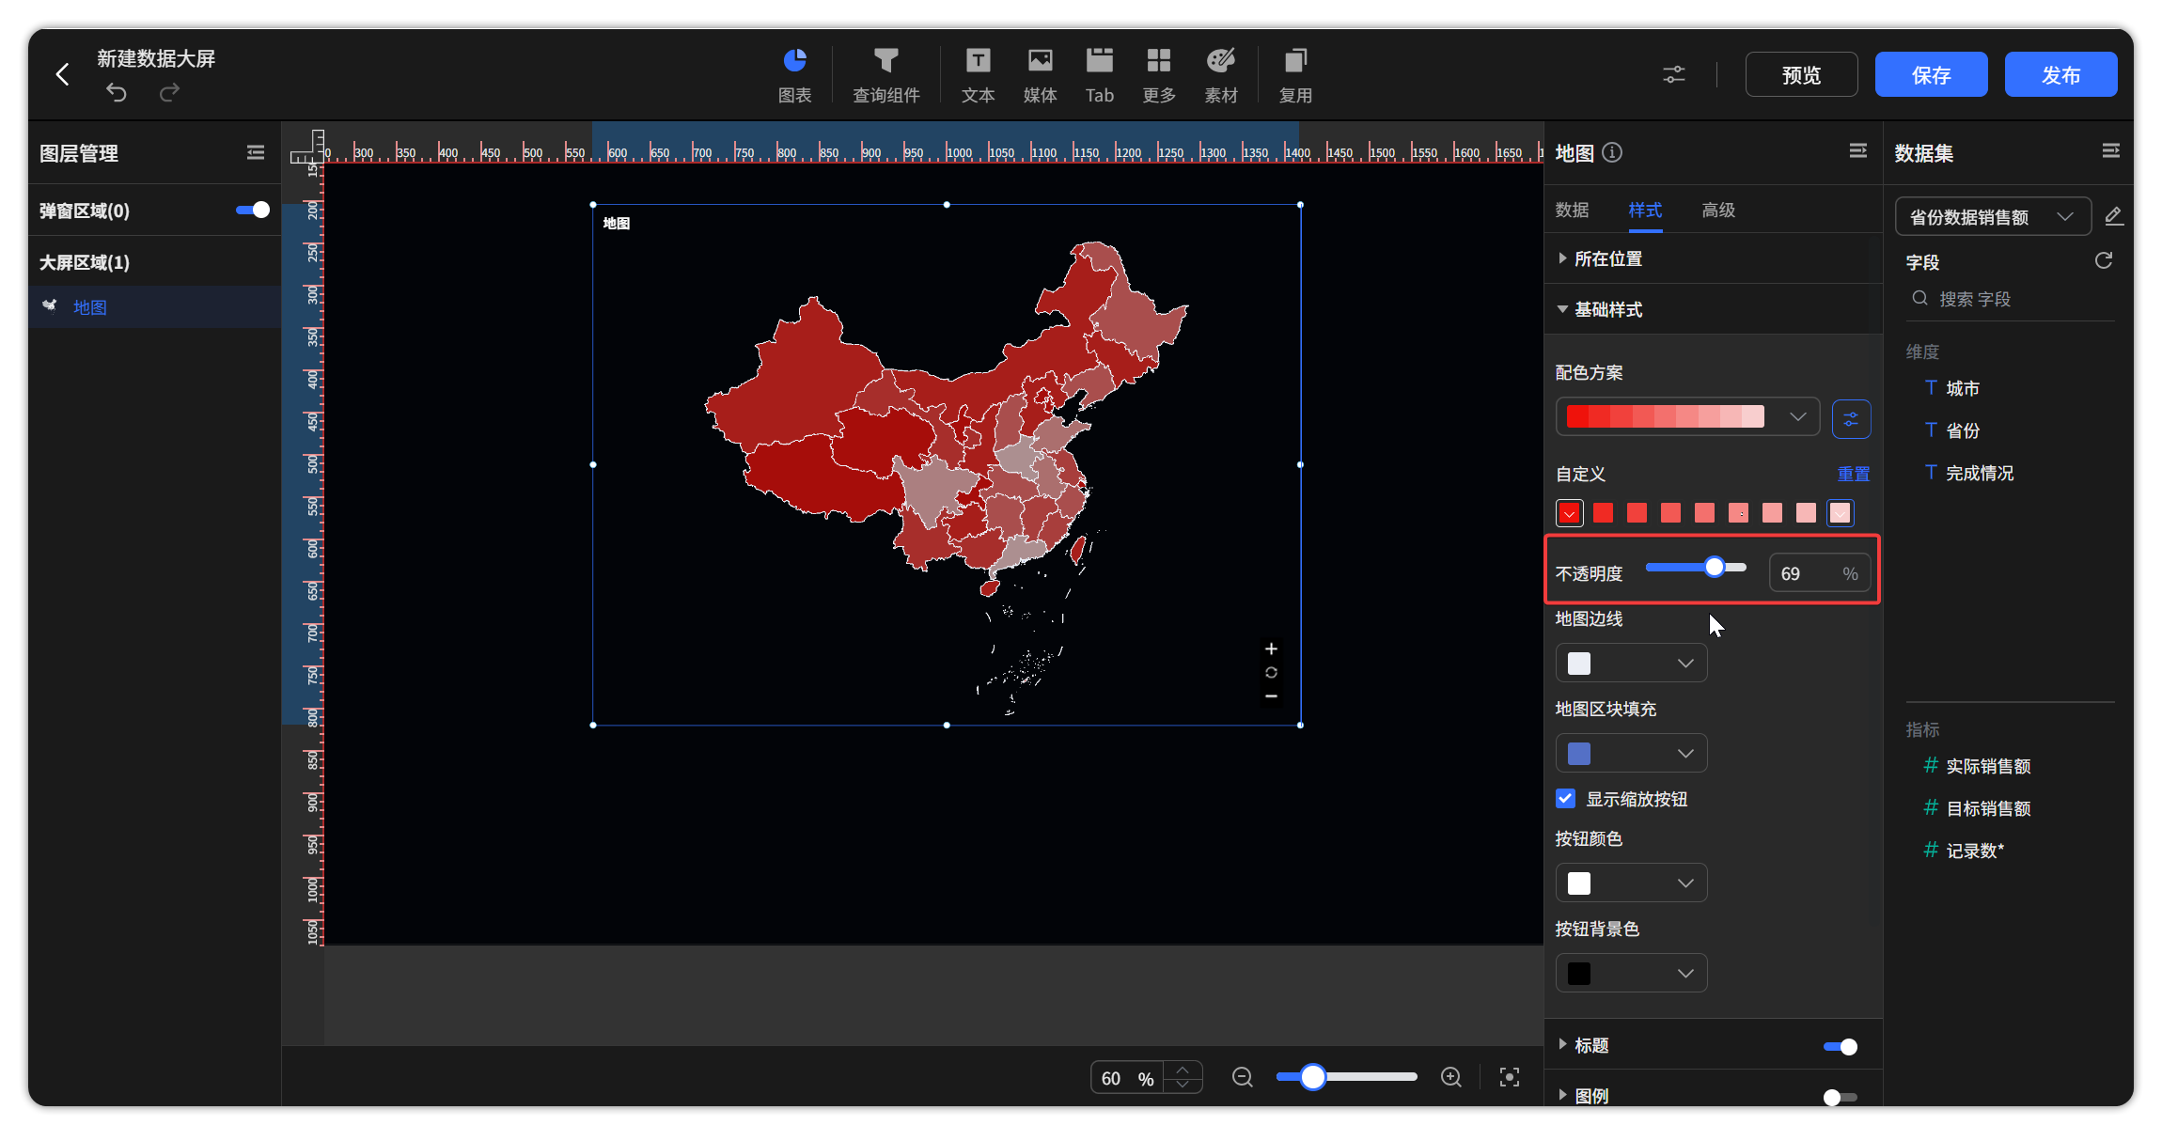
Task: Select the 目标销售额 measure field
Action: tap(1988, 808)
